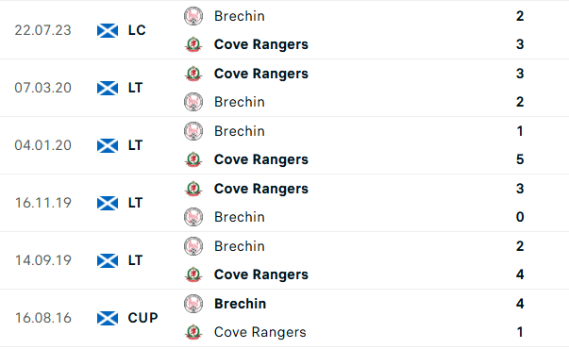The height and width of the screenshot is (349, 569).
Task: Click Brechin crest in 16.08.16 CUP match
Action: [x=193, y=304]
